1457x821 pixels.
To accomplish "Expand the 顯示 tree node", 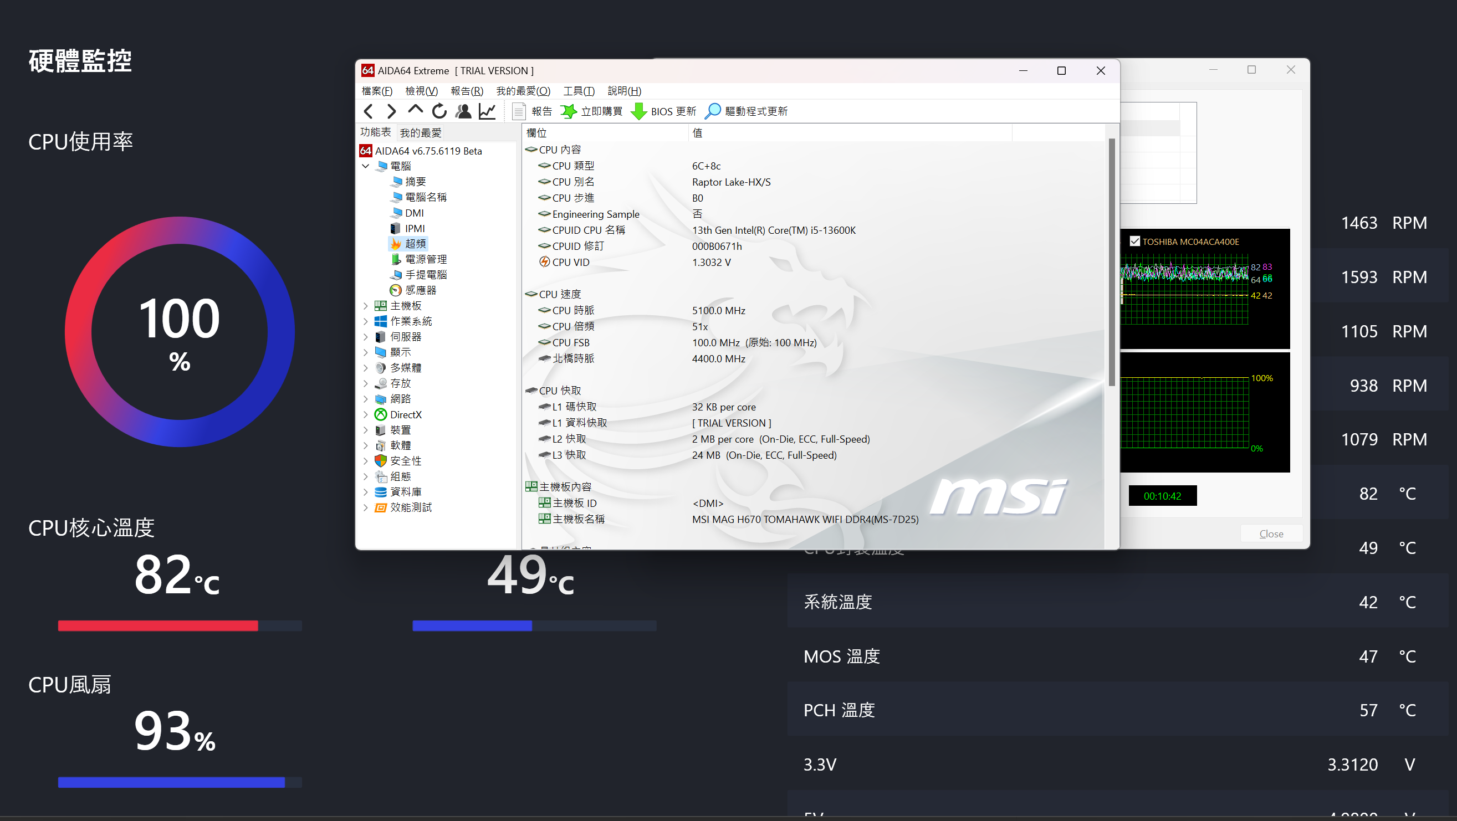I will click(x=365, y=352).
